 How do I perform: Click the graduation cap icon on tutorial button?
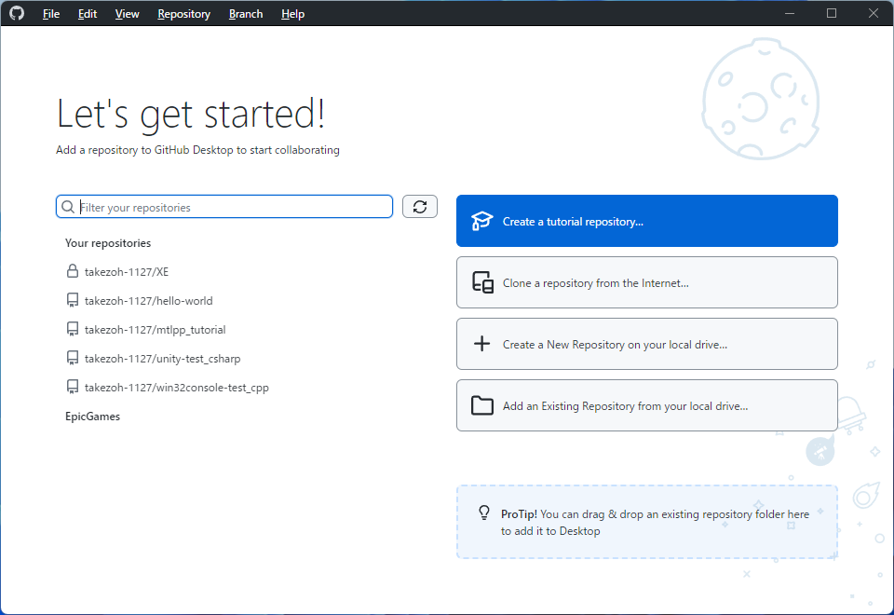(481, 221)
